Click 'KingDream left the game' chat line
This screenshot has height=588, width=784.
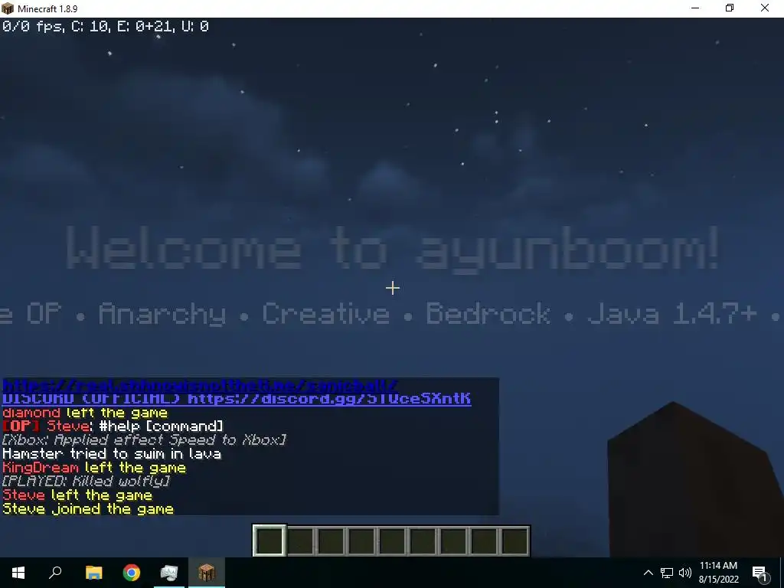tap(94, 468)
